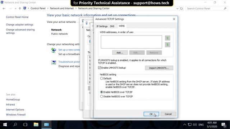
Task: Show hidden system tray icons
Action: point(185,125)
